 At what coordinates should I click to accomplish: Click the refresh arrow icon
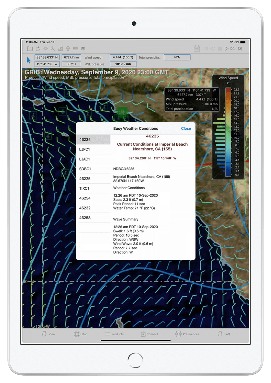38,49
